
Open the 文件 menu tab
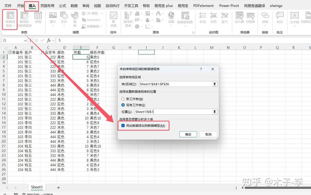8,6
